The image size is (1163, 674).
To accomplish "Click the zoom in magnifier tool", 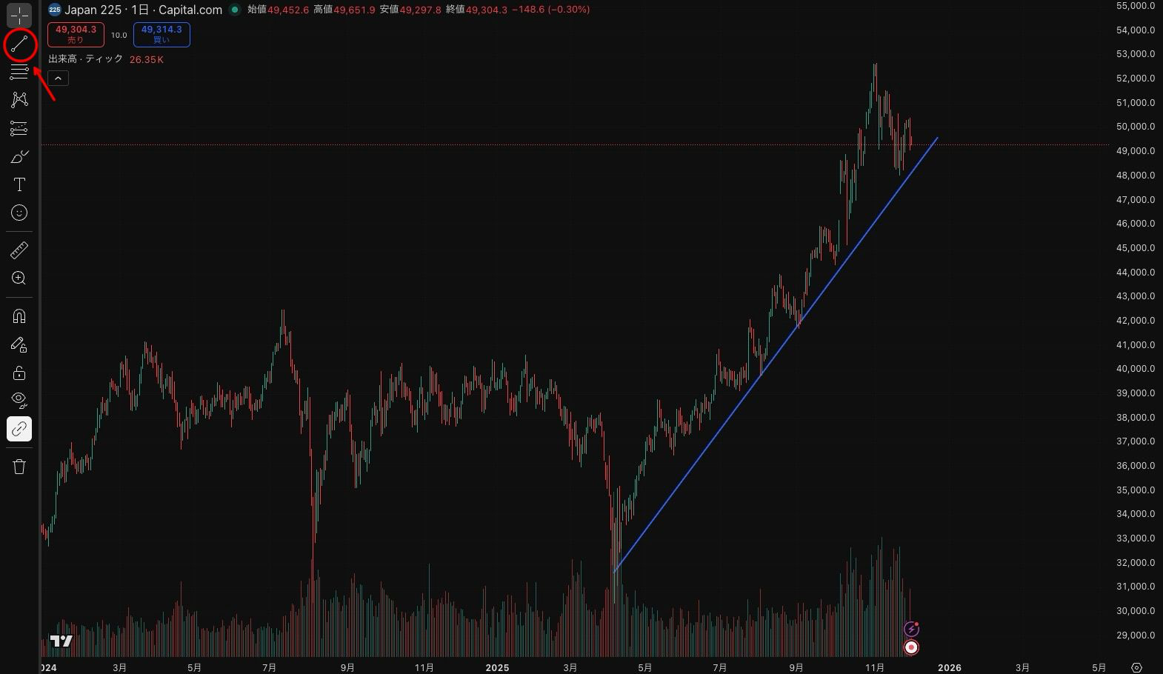I will coord(19,278).
